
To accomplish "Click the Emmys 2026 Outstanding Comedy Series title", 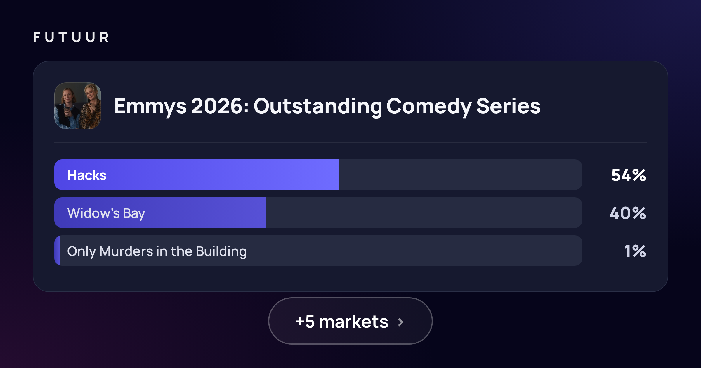I will (x=327, y=106).
